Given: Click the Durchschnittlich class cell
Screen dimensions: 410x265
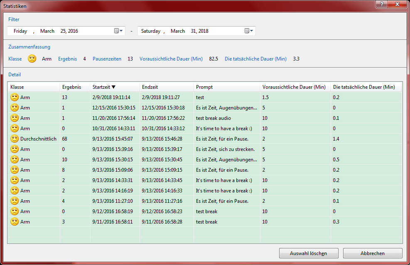Looking at the screenshot, I should click(x=38, y=139).
